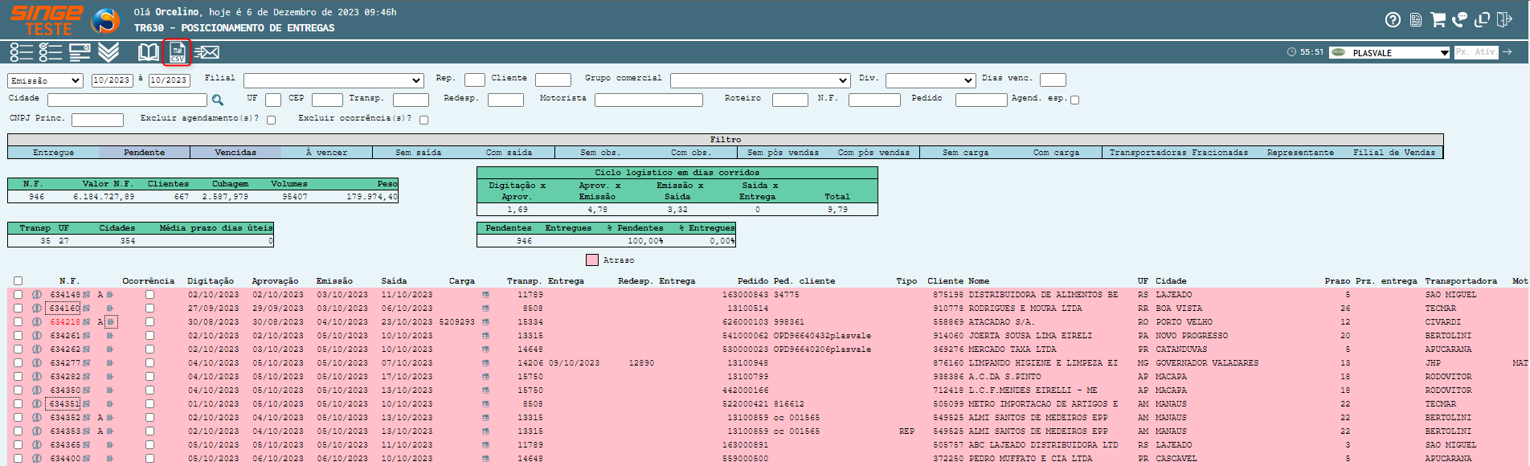Select the Com carga filter tab
The image size is (1530, 466).
coord(1056,153)
